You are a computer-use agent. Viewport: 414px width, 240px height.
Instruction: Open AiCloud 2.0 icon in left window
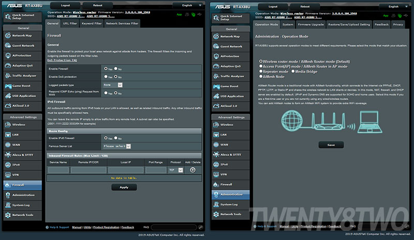[x=8, y=106]
